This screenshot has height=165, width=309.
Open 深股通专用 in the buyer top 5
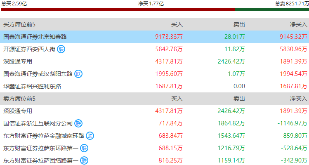tap(18, 61)
